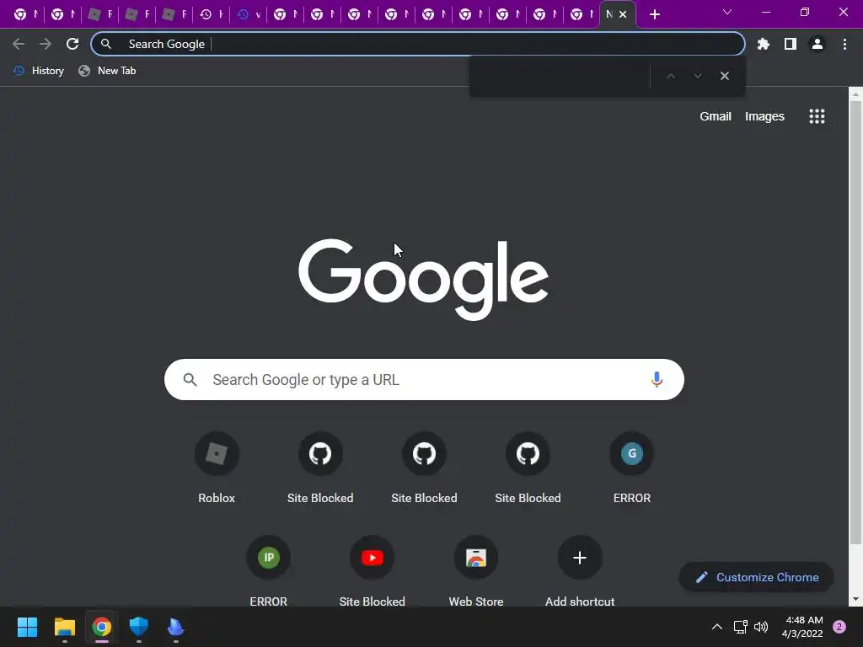Start voice search with the microphone
863x647 pixels.
click(657, 380)
